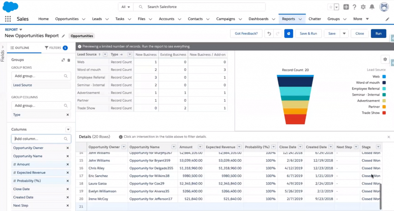
Task: Open the Dashboards navigation tab
Action: click(x=259, y=19)
